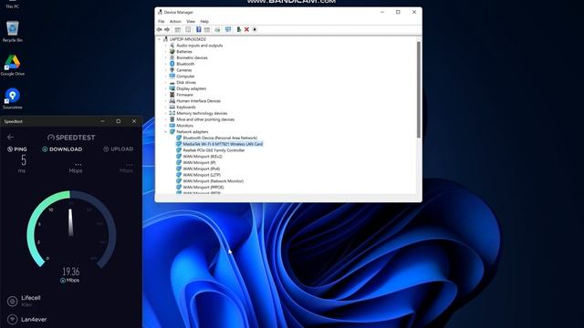584x328 pixels.
Task: Click the Lifecell server entry in Speedtest
Action: pyautogui.click(x=26, y=301)
